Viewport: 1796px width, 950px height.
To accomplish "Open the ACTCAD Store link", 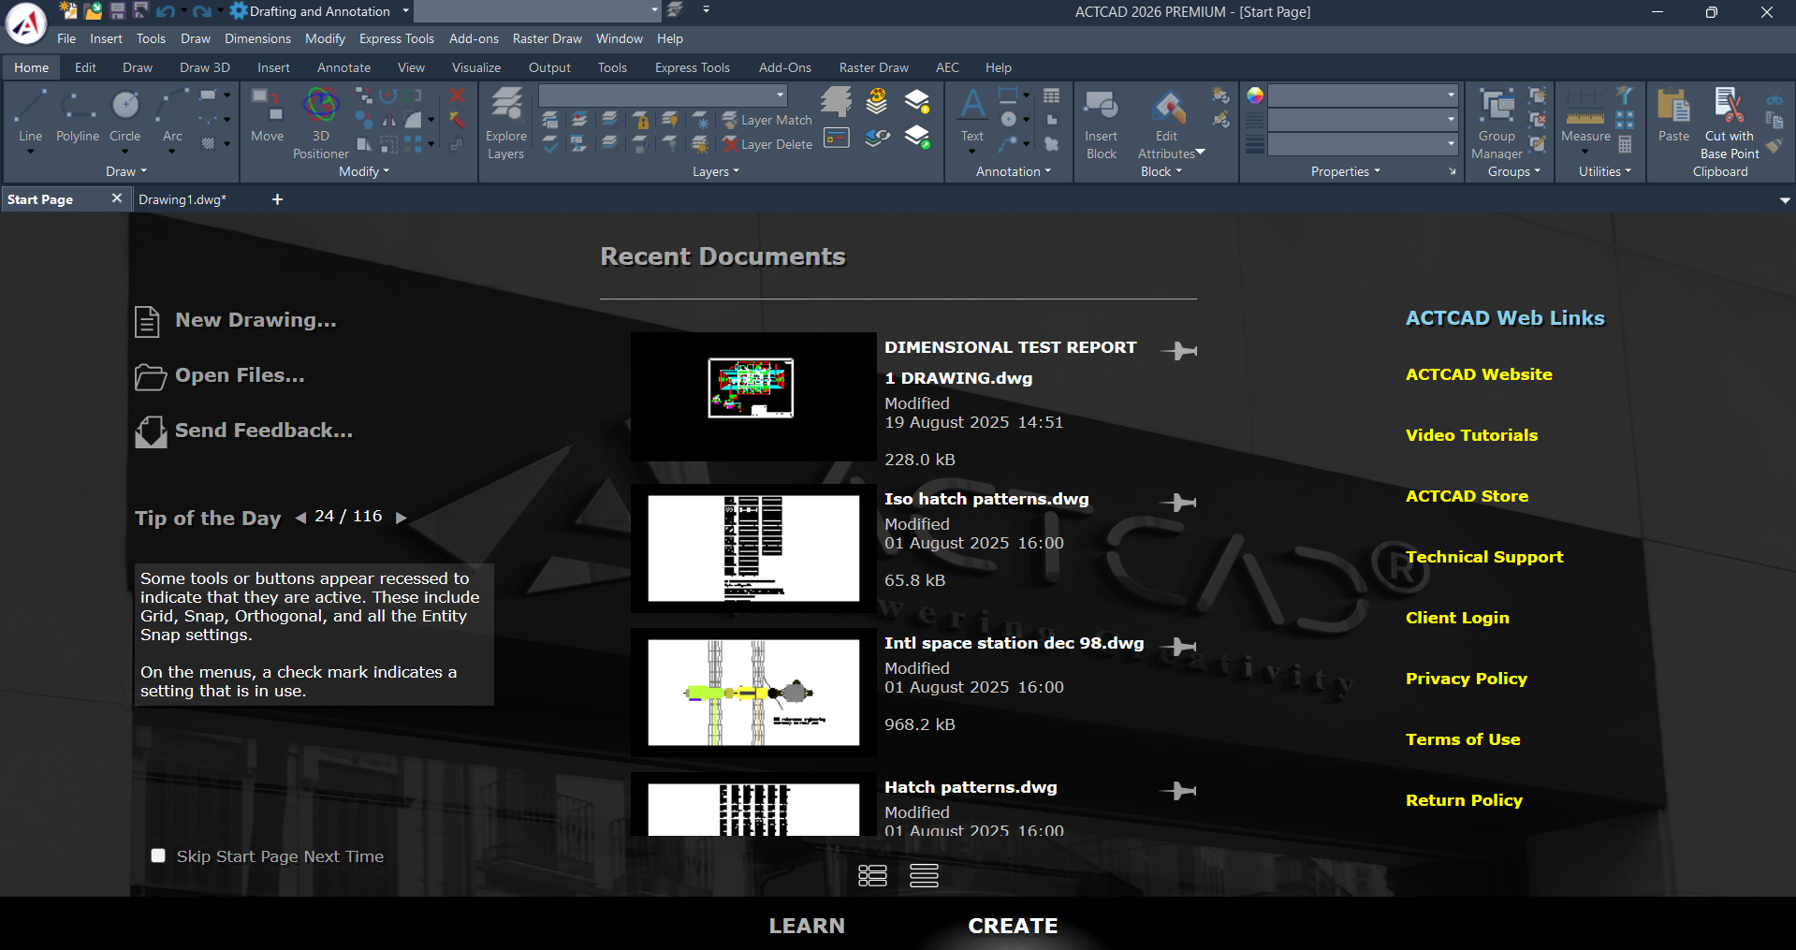I will click(1467, 496).
